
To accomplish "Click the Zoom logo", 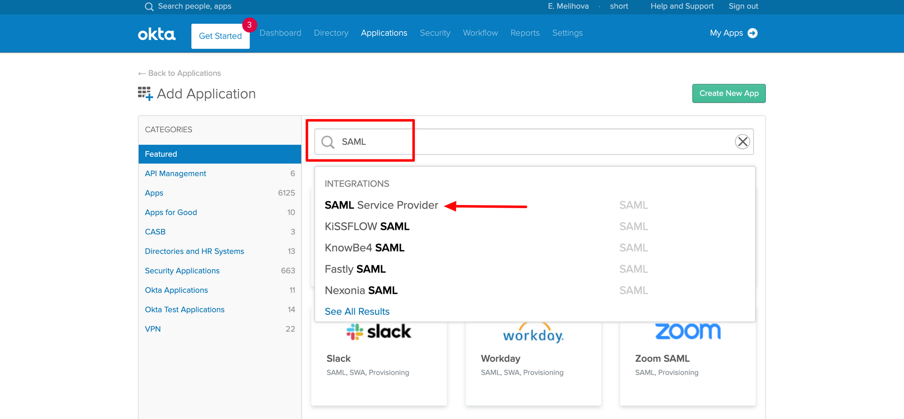I will tap(687, 331).
